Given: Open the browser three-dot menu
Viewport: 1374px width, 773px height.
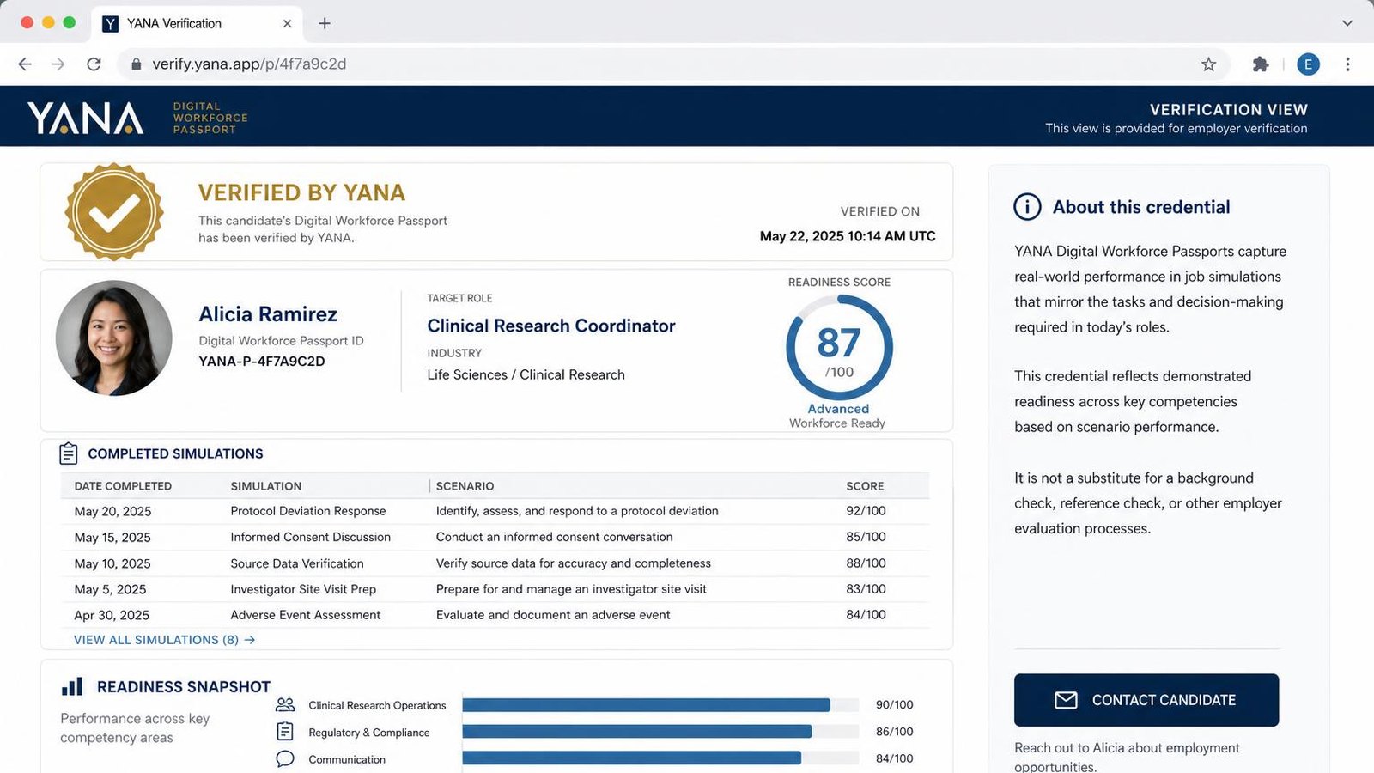Looking at the screenshot, I should click(x=1347, y=64).
